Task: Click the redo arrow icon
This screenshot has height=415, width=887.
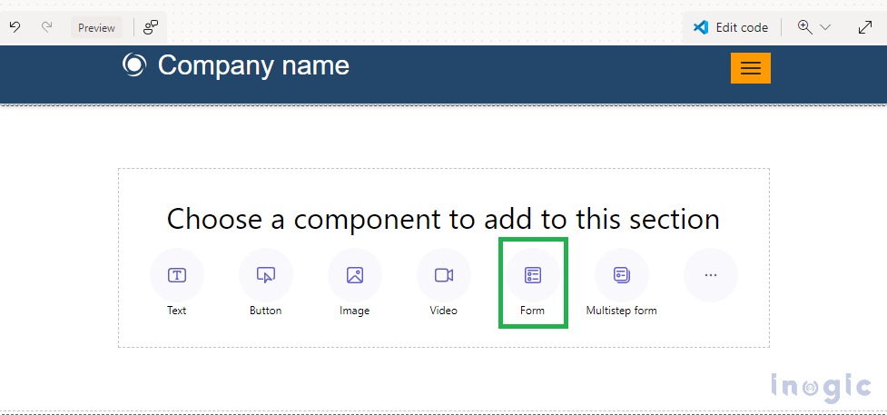Action: click(47, 27)
